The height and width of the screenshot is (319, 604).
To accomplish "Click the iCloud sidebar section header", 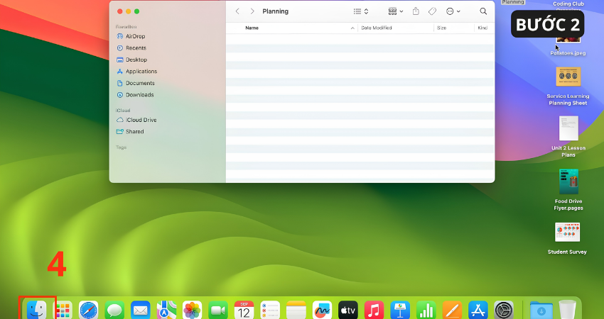I will coord(123,111).
